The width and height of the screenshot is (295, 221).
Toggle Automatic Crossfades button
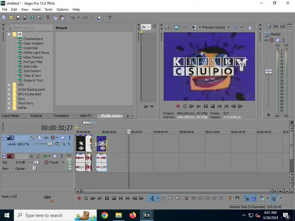254,198
